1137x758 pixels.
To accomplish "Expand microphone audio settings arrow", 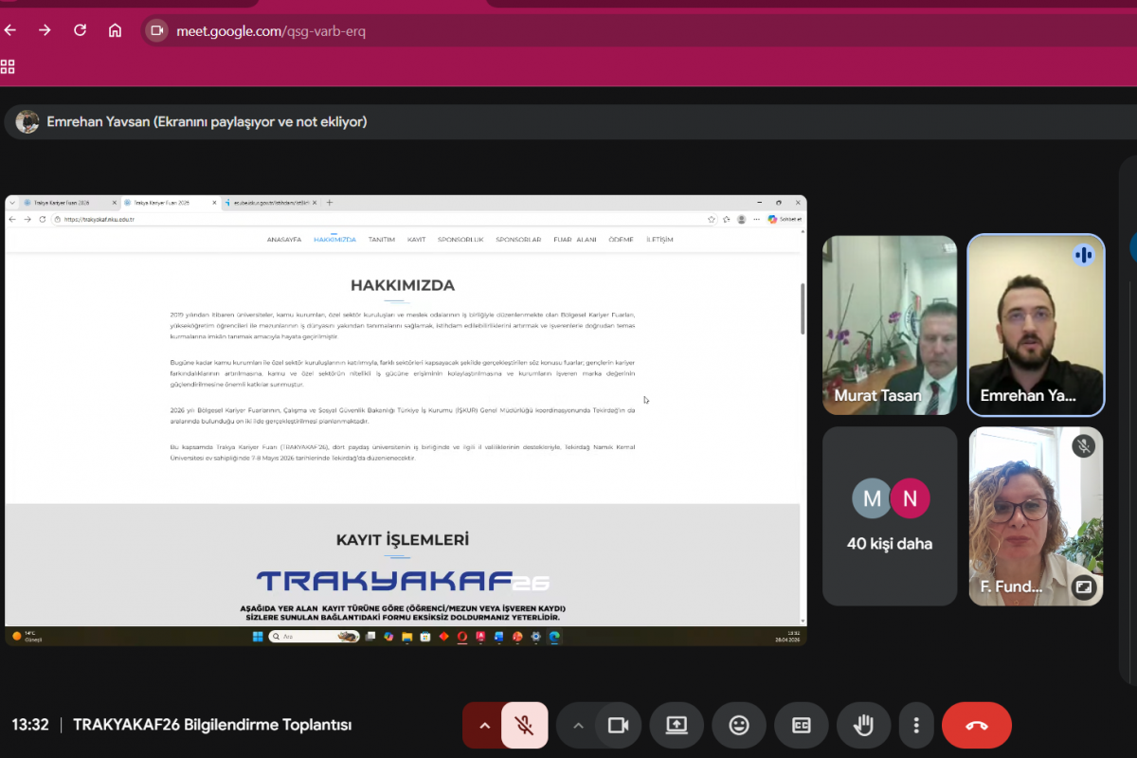I will [x=484, y=726].
